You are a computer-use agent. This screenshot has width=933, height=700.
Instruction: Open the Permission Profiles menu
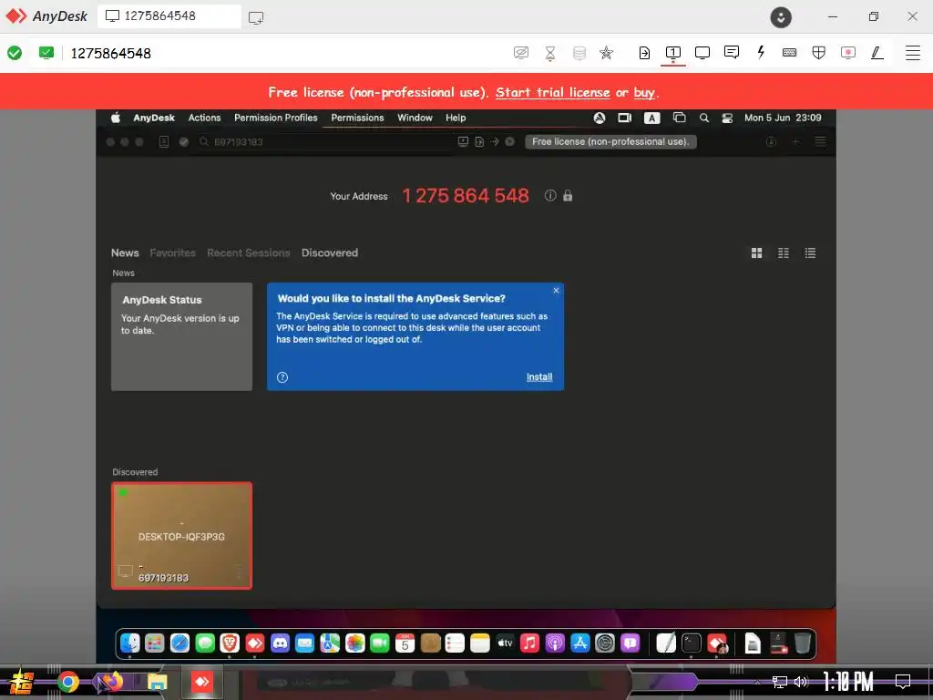[x=275, y=118]
